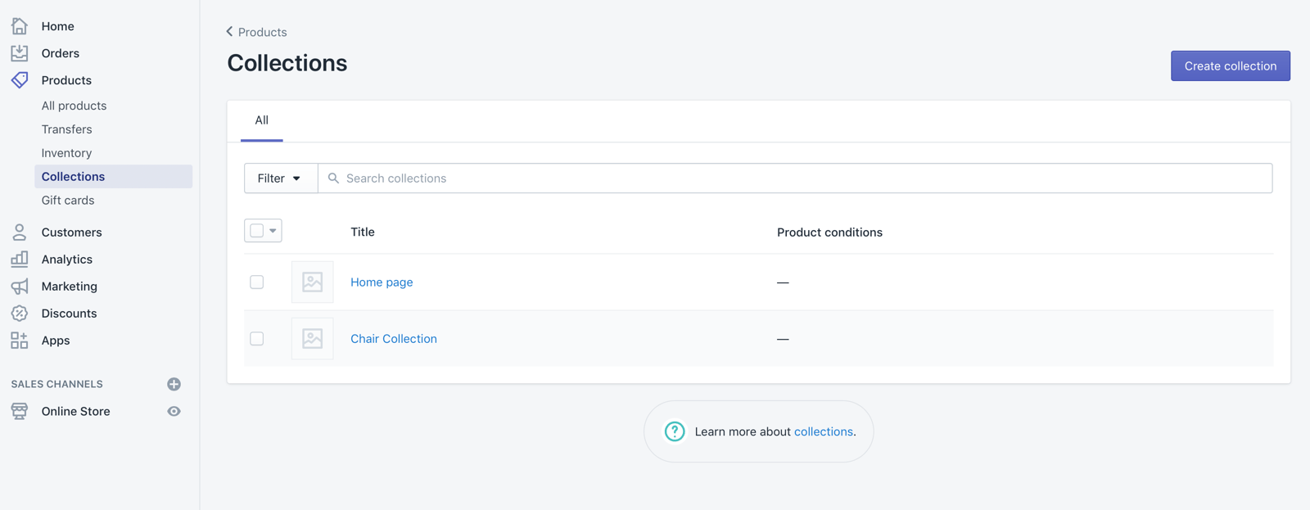
Task: Click the back chevron beside Products
Action: coord(229,32)
